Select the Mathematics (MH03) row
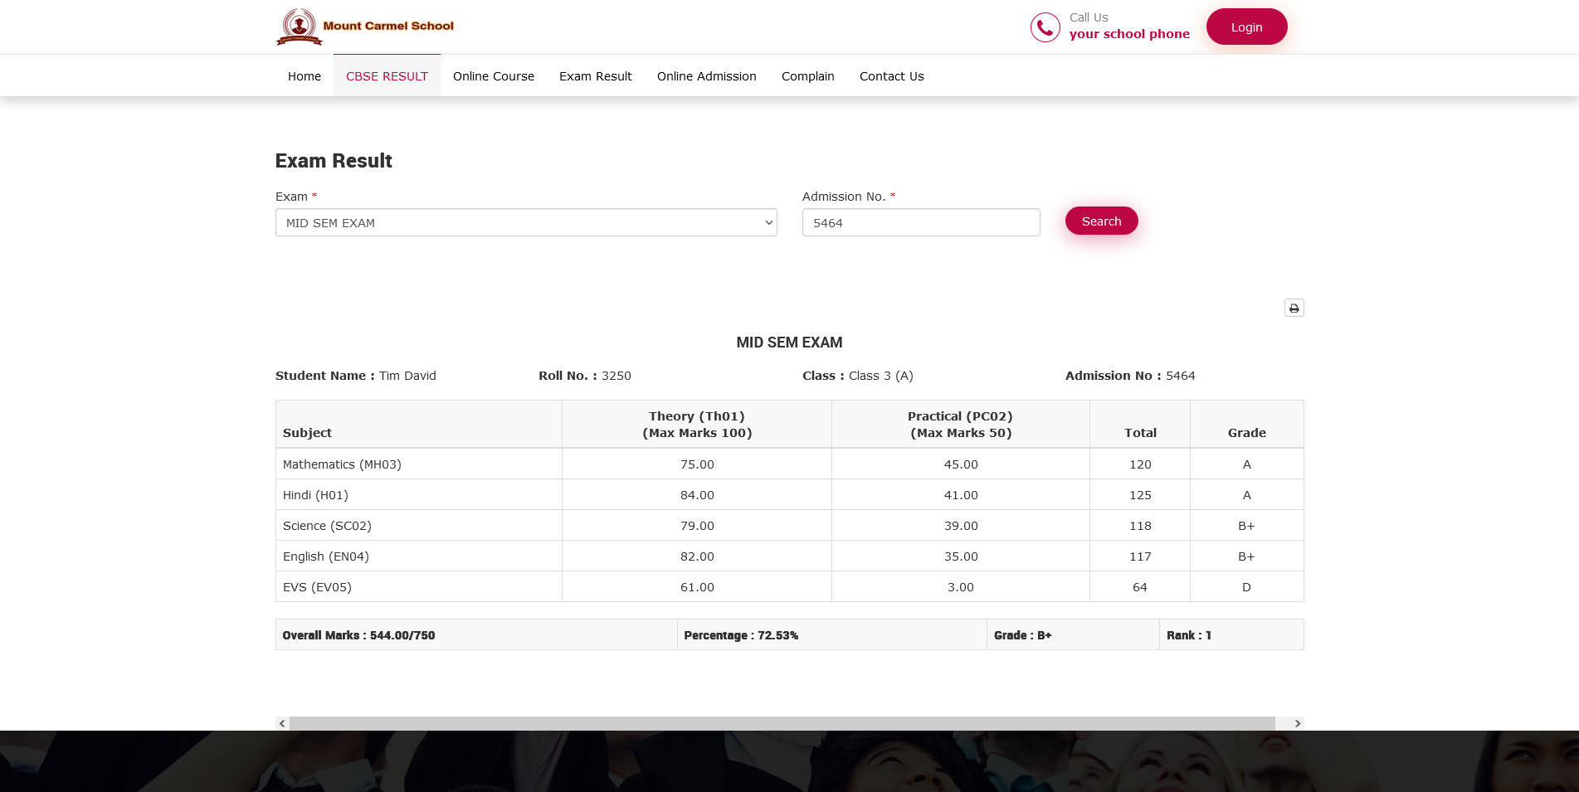Image resolution: width=1579 pixels, height=792 pixels. (342, 464)
